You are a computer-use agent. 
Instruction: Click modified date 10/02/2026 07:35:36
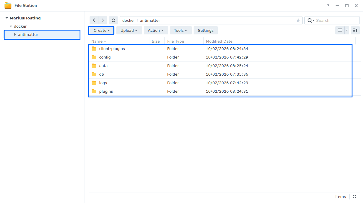click(227, 74)
